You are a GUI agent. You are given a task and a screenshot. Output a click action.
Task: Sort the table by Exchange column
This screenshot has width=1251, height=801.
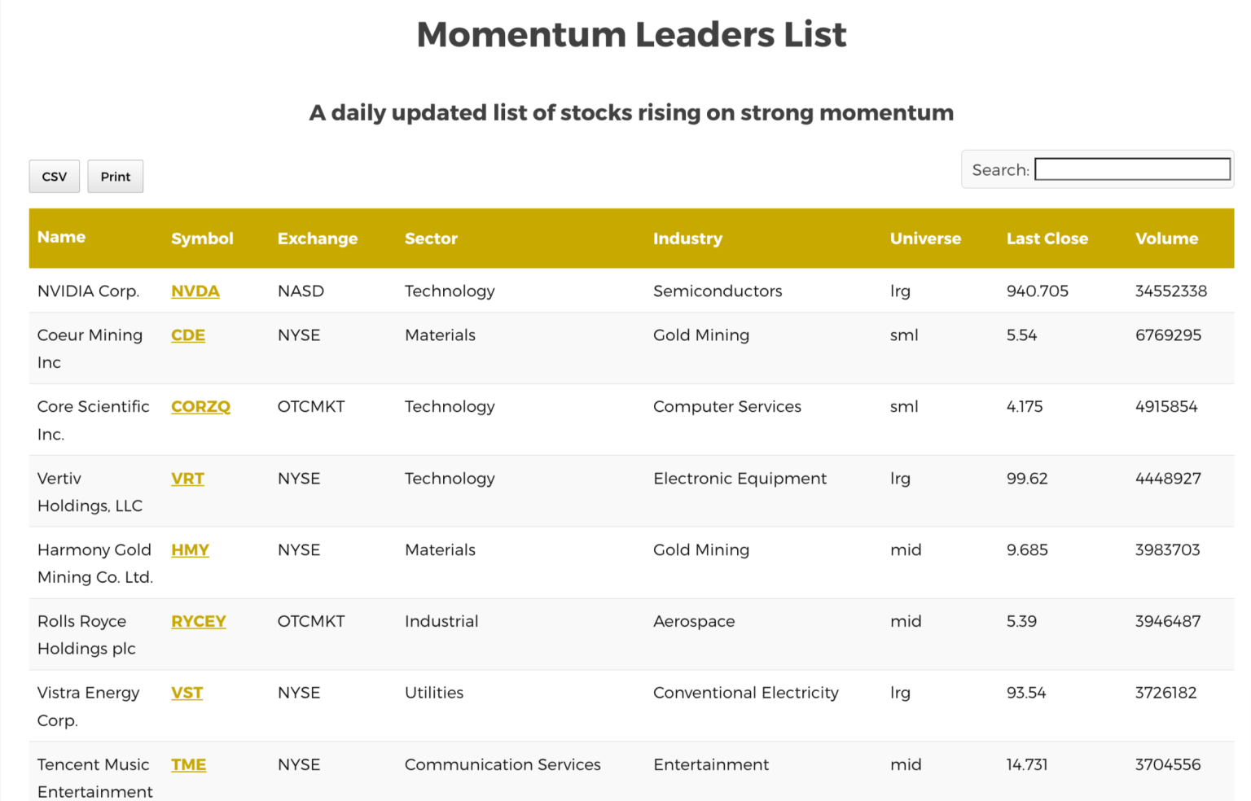[317, 238]
